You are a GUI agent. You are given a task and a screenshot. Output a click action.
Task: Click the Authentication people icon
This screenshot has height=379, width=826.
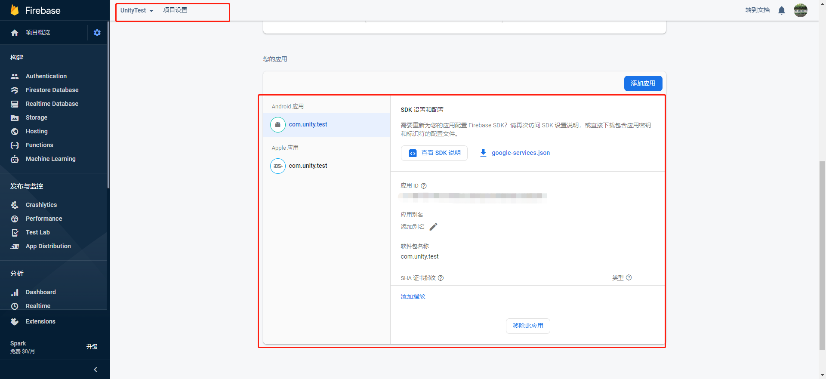pyautogui.click(x=15, y=76)
